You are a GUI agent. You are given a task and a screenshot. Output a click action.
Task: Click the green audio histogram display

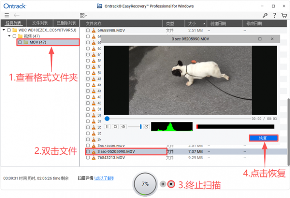point(172,126)
